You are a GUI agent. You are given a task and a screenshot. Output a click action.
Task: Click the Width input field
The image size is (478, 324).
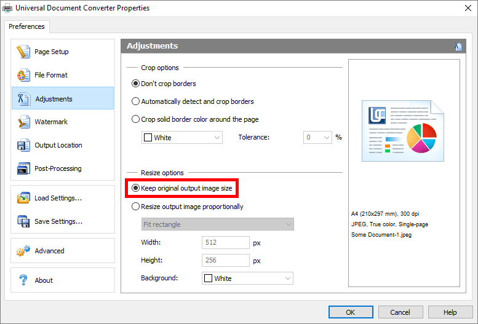225,243
